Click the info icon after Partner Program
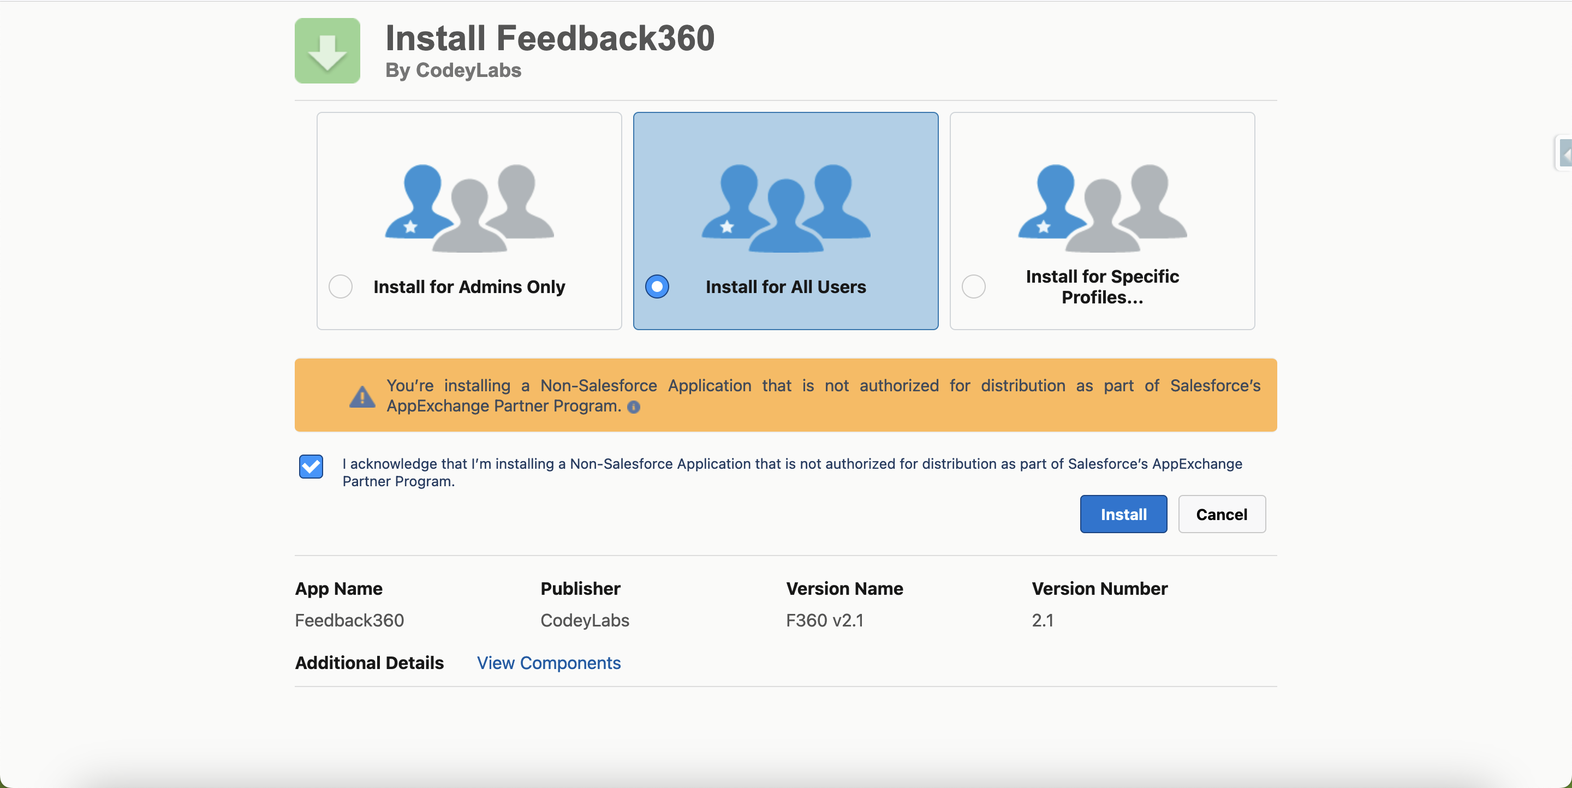The image size is (1572, 788). [633, 407]
